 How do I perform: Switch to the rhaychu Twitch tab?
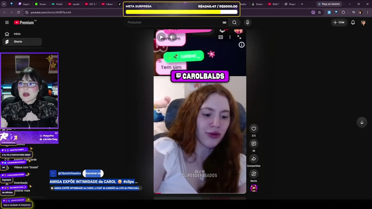click(24, 4)
